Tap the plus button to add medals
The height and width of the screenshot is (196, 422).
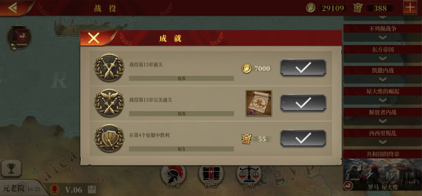tap(410, 8)
